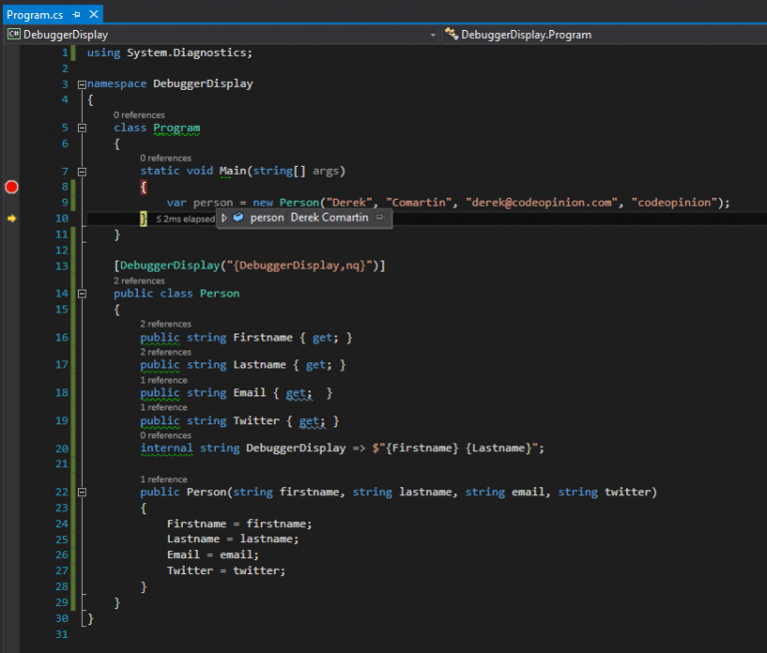This screenshot has width=767, height=653.
Task: Click the yellow current-statement arrow on line 10
Action: coord(12,218)
